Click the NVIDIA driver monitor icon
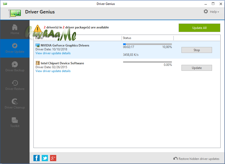The image size is (225, 164). point(38,45)
